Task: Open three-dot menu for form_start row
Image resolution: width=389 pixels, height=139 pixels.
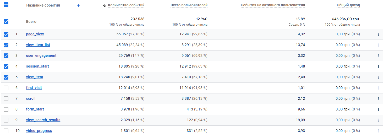Action: tap(378, 109)
